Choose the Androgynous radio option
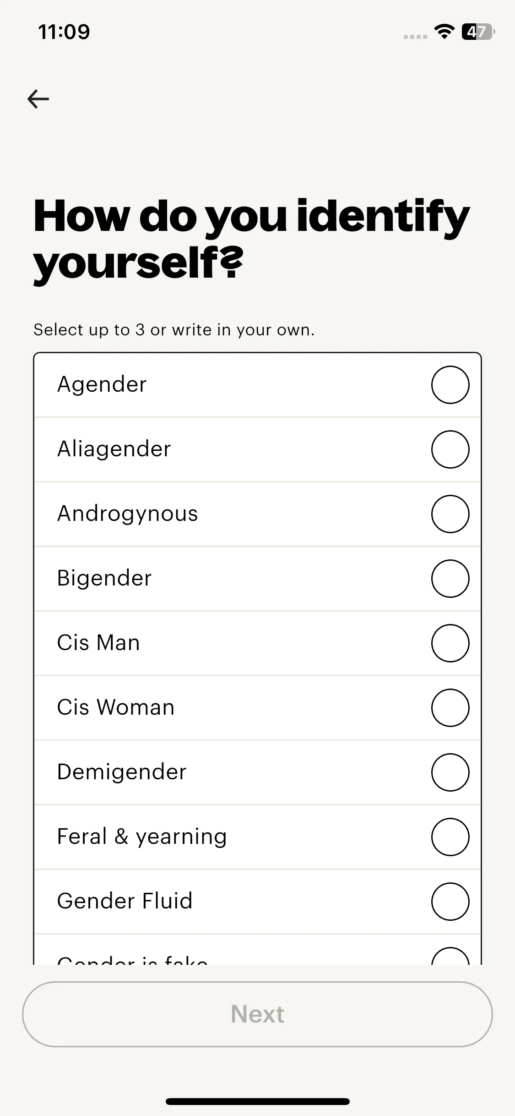The width and height of the screenshot is (515, 1116). (450, 514)
